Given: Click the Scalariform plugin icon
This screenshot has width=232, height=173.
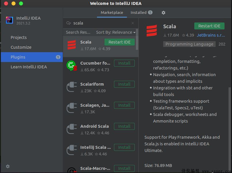Looking at the screenshot, I should (x=72, y=87).
